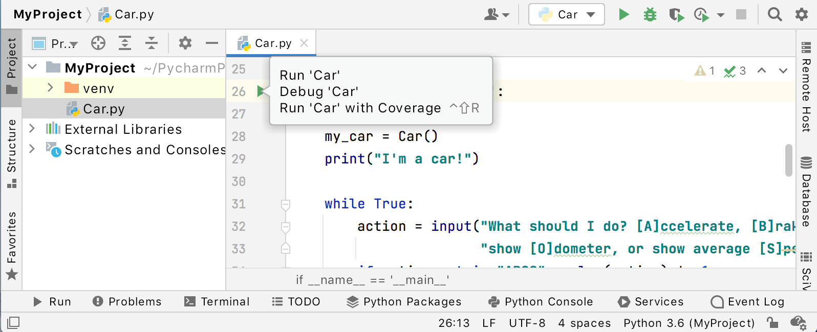Screen dimensions: 817x332
Task: Click the locate target icon in Project panel
Action: [98, 43]
